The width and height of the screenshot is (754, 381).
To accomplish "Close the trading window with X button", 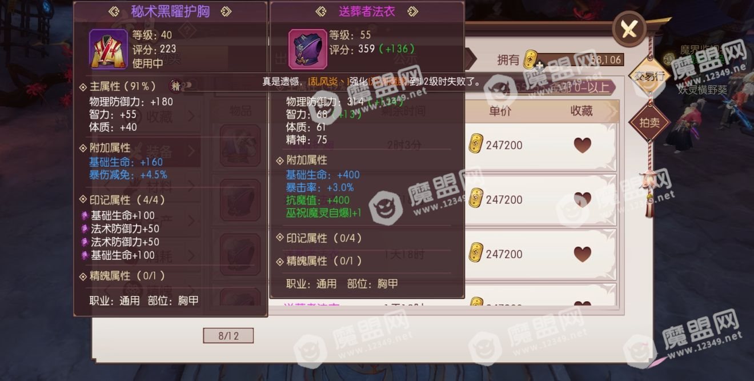I will [629, 29].
